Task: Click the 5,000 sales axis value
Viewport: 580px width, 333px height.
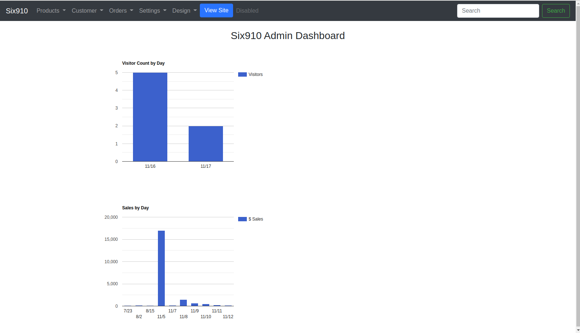Action: tap(112, 284)
